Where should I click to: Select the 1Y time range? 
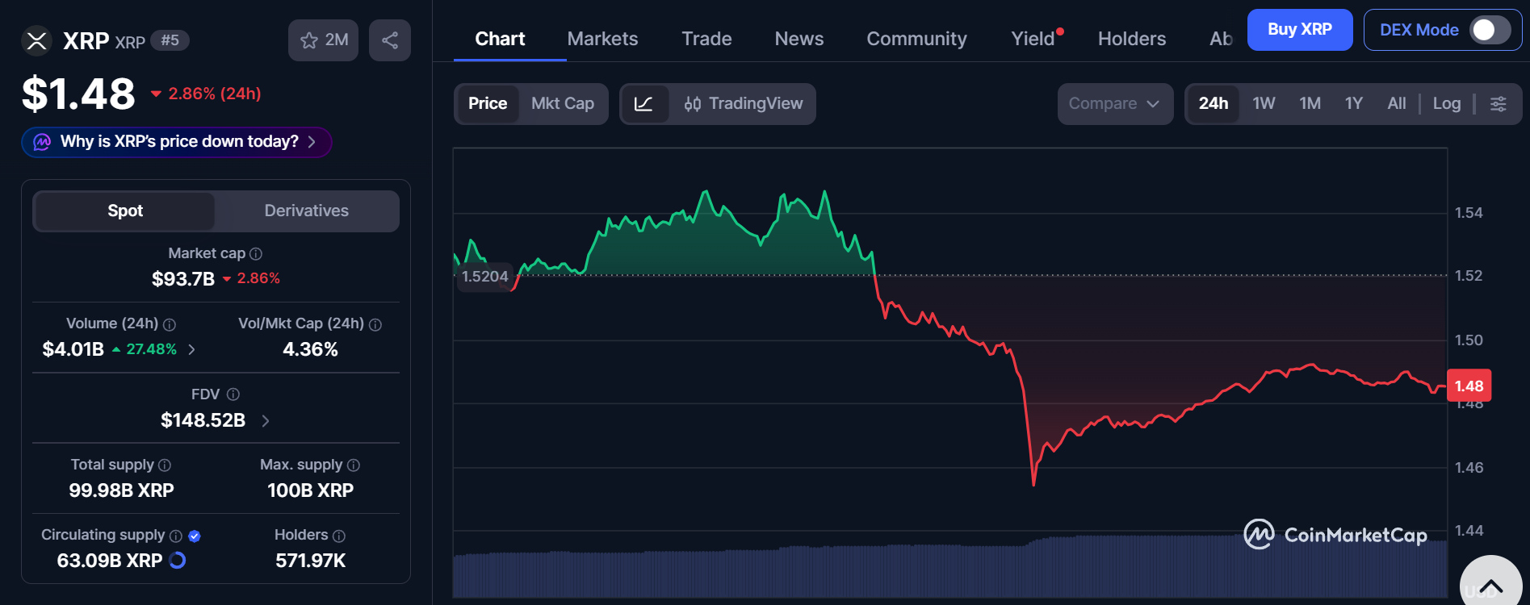point(1354,104)
